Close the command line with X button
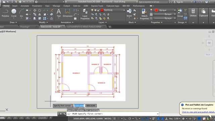 [x=60, y=114]
